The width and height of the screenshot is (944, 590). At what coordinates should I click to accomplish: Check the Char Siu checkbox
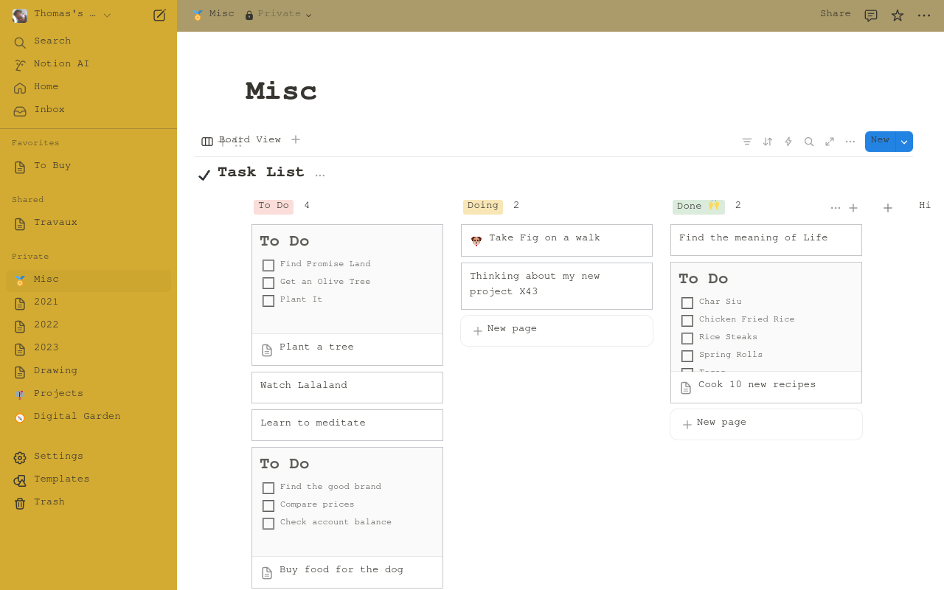687,303
